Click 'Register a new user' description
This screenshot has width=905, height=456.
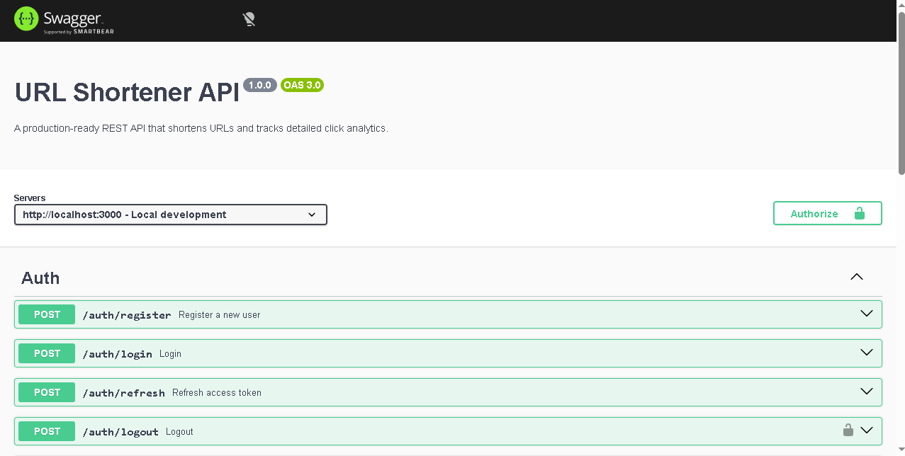coord(220,315)
